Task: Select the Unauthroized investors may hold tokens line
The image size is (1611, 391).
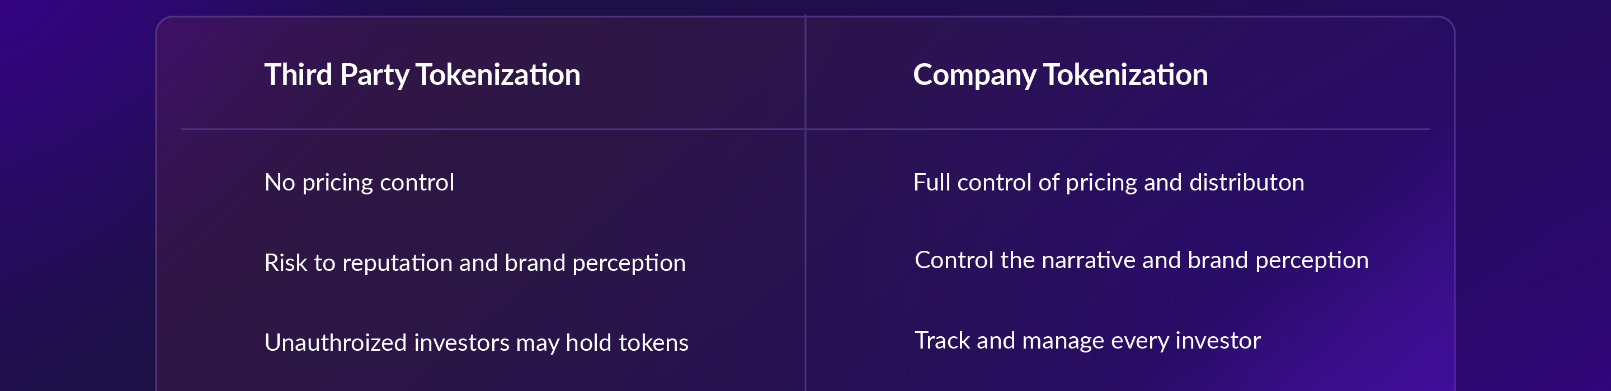Action: pos(476,343)
